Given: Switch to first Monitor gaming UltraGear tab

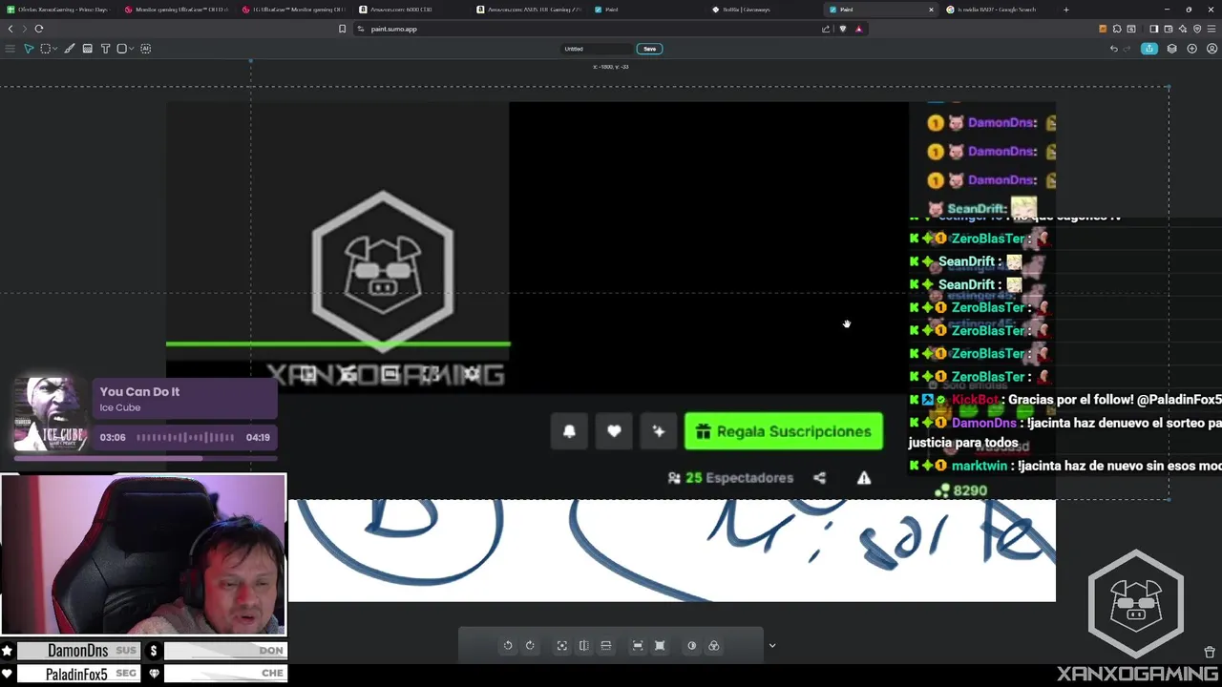Looking at the screenshot, I should tap(176, 10).
